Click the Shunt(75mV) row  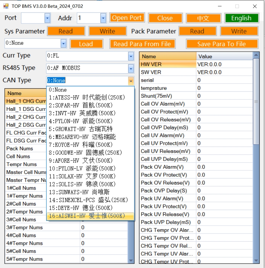point(196,96)
